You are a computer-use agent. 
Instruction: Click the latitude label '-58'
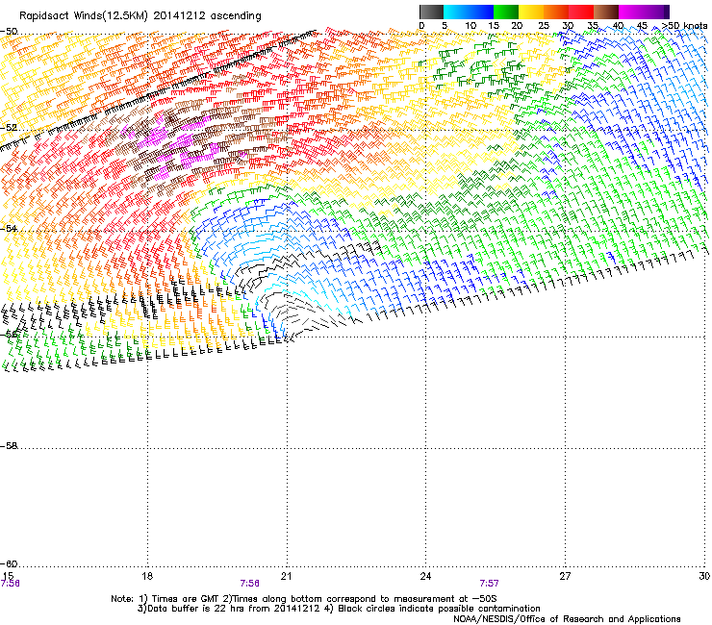click(9, 446)
